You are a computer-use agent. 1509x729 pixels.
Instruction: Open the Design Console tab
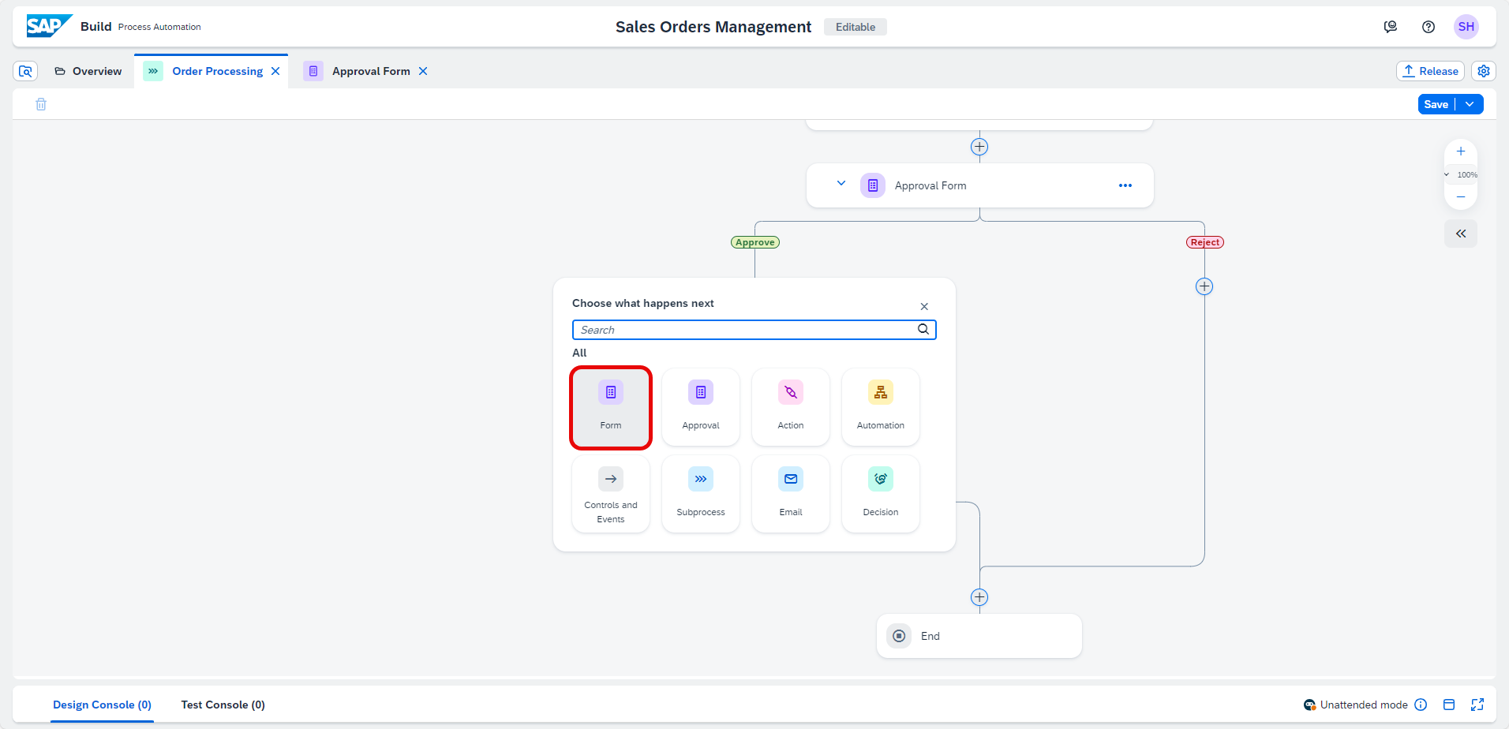tap(102, 705)
